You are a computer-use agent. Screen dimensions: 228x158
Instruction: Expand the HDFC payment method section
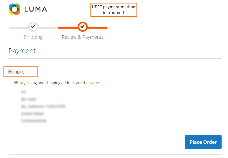pyautogui.click(x=19, y=71)
